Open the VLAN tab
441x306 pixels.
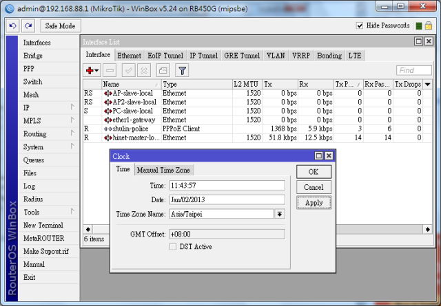click(x=276, y=56)
